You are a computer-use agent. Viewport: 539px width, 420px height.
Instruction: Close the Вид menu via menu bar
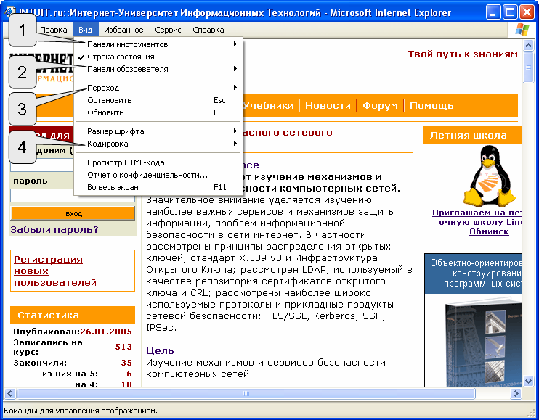click(86, 30)
